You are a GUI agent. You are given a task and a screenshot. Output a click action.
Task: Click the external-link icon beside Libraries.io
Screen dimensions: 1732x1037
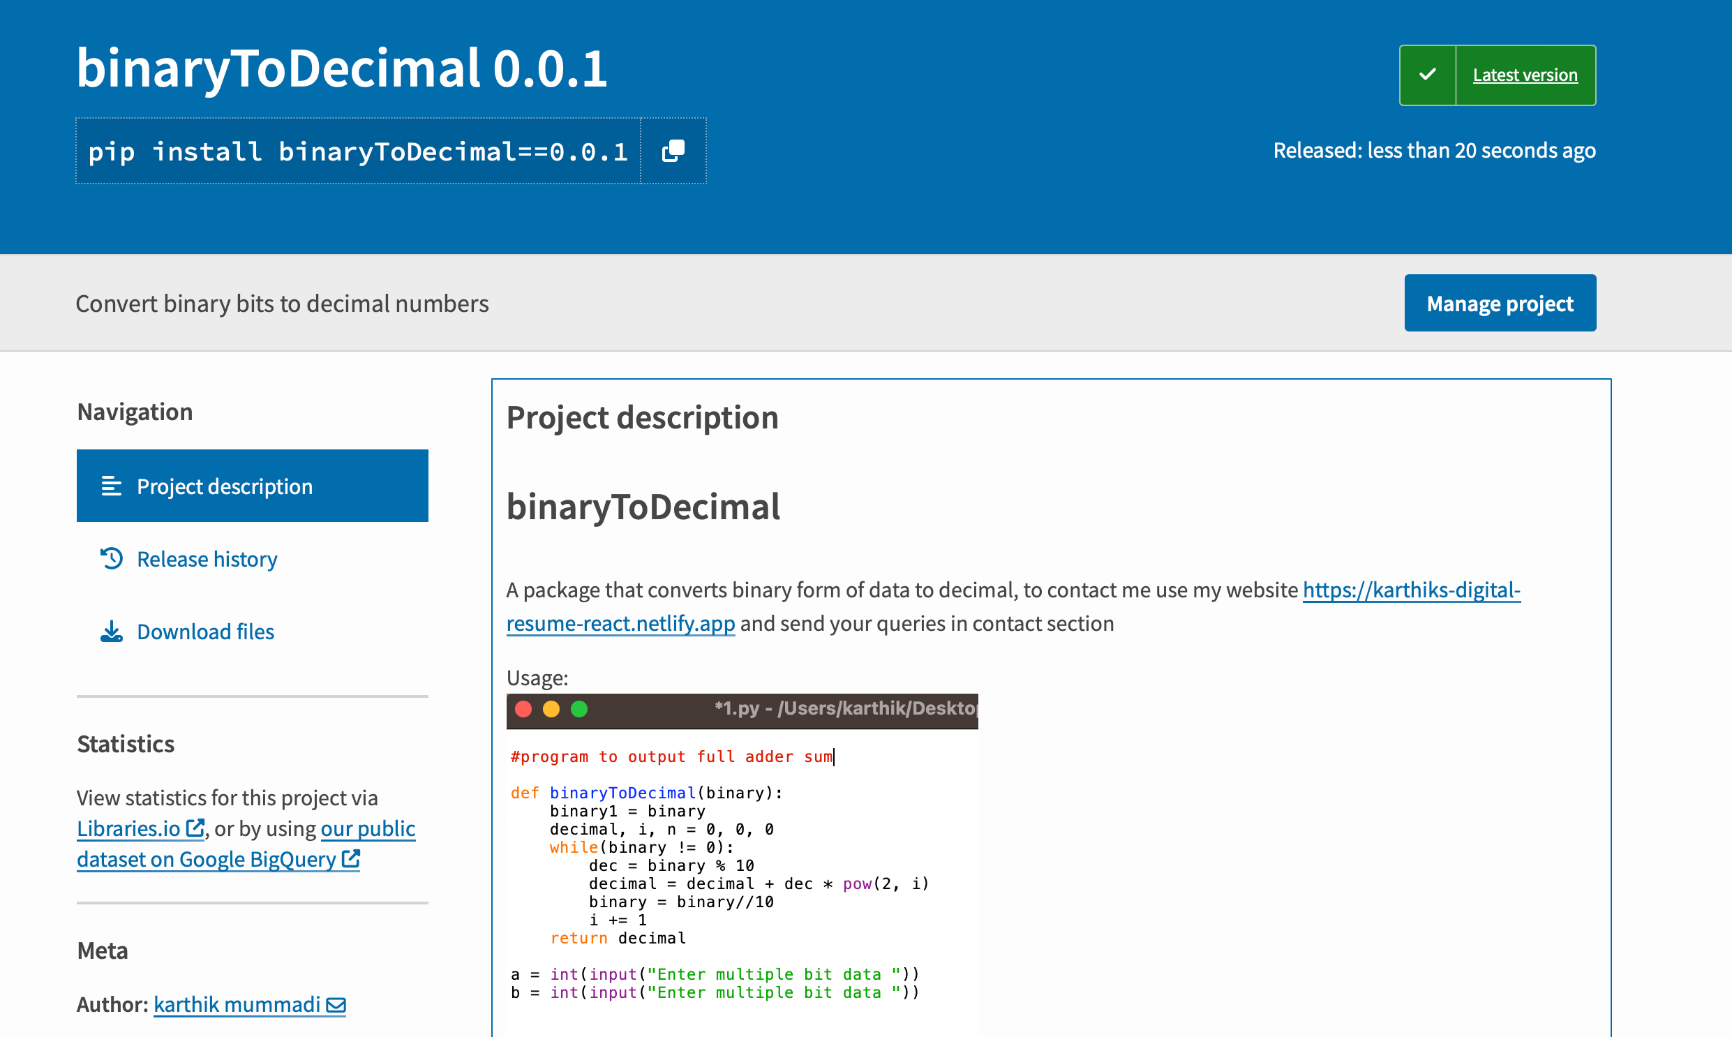pyautogui.click(x=194, y=828)
